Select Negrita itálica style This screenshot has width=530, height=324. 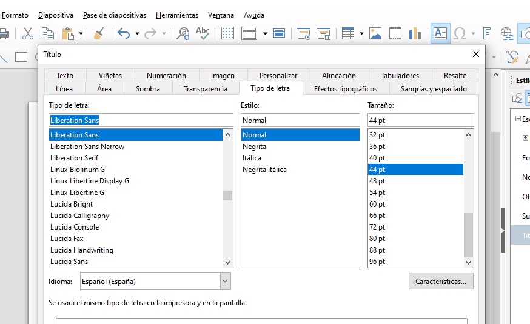click(264, 170)
